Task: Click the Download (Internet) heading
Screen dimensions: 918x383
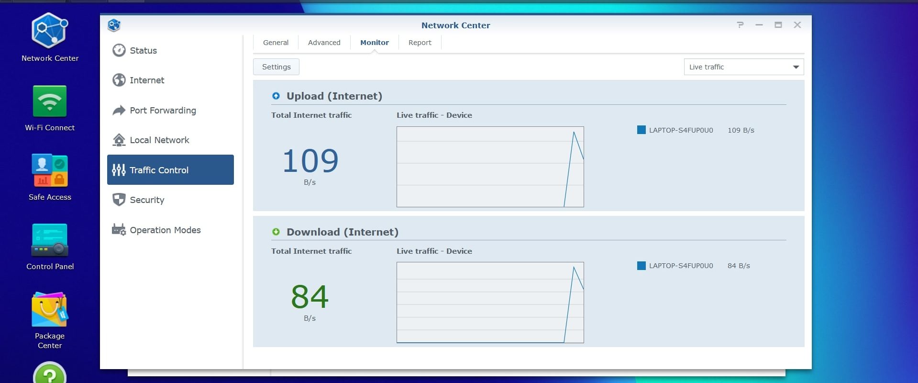Action: [x=343, y=232]
